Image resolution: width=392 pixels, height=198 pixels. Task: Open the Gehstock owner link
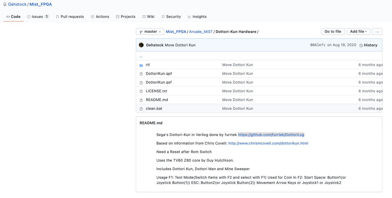(x=17, y=5)
